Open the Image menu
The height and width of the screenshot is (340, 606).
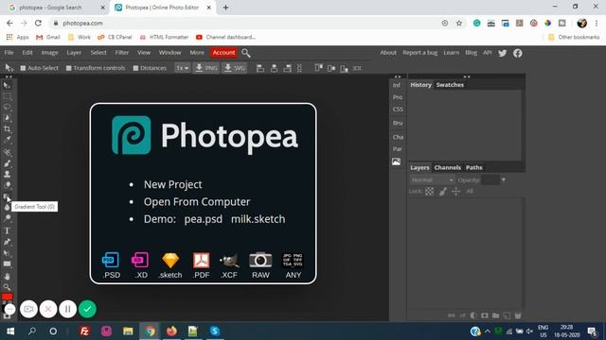[50, 53]
